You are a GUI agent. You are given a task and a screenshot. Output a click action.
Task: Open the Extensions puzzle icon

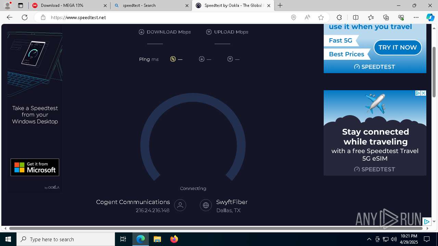339,17
